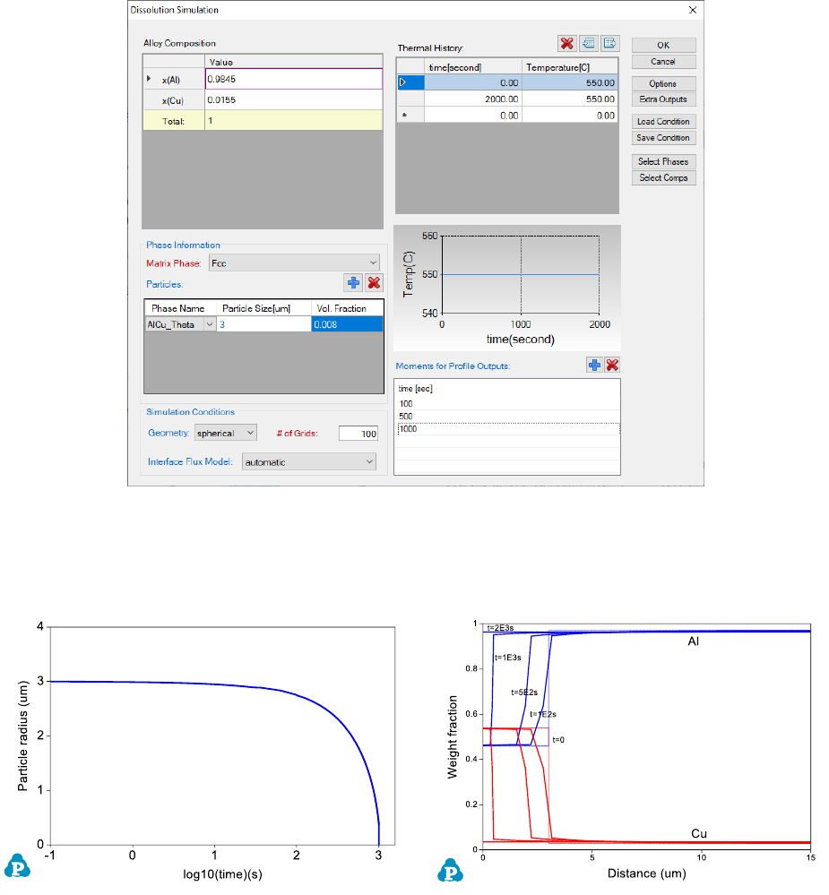
Task: Click the Particle Size[um] column header
Action: tap(263, 308)
